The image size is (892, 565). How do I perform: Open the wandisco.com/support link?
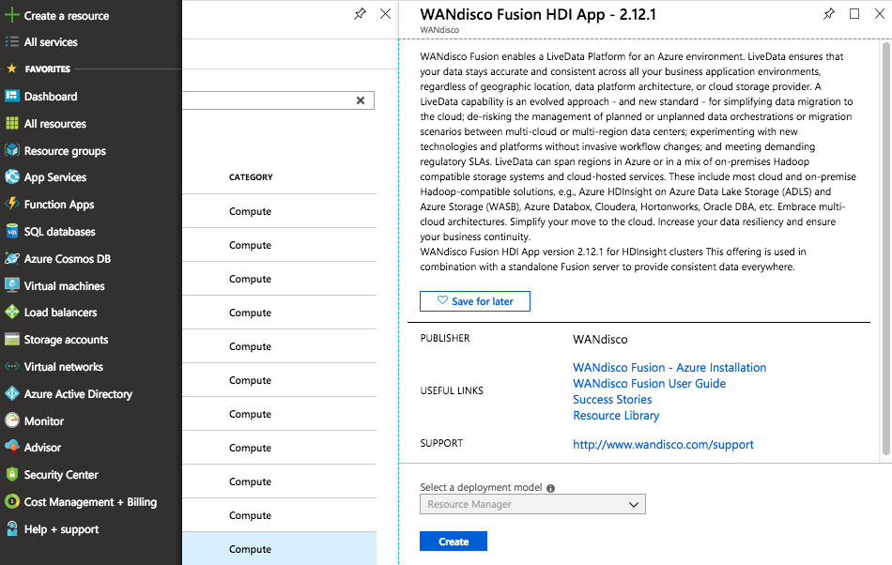pyautogui.click(x=663, y=445)
